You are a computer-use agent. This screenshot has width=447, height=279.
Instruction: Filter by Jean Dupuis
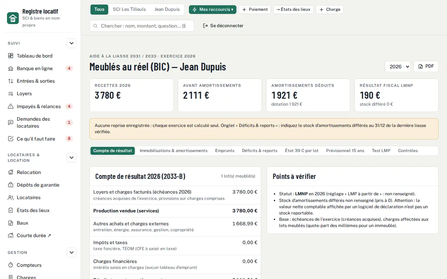point(167,9)
